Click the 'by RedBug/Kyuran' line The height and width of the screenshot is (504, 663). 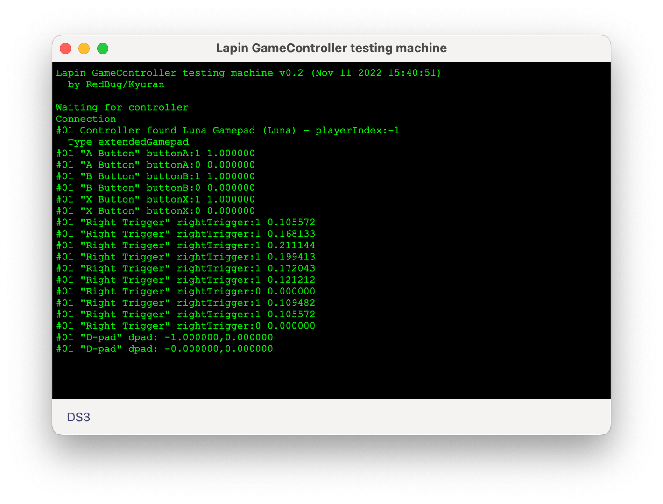(x=116, y=85)
